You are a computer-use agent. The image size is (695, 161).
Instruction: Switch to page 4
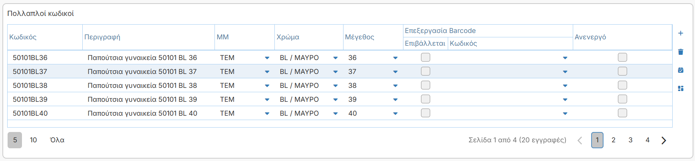(647, 140)
